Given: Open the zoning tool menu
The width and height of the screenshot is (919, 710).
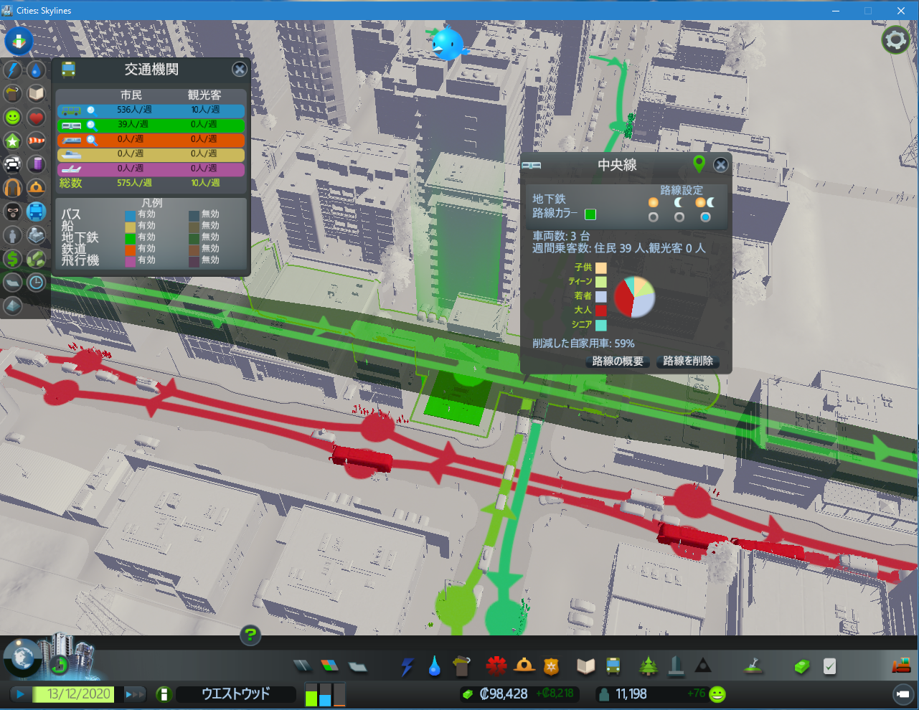Looking at the screenshot, I should 329,666.
